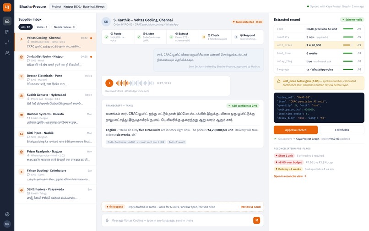
Task: Select the delay_flag true row
Action: (x=319, y=61)
